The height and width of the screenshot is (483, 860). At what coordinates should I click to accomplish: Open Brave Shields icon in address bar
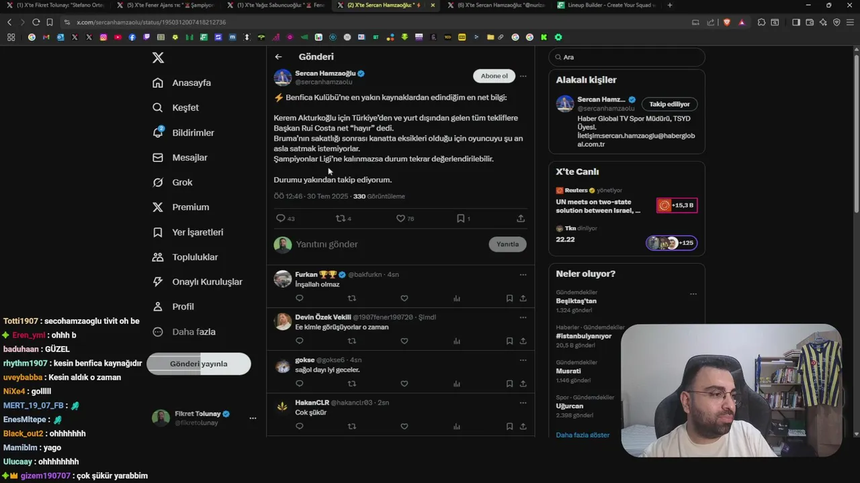(x=727, y=22)
